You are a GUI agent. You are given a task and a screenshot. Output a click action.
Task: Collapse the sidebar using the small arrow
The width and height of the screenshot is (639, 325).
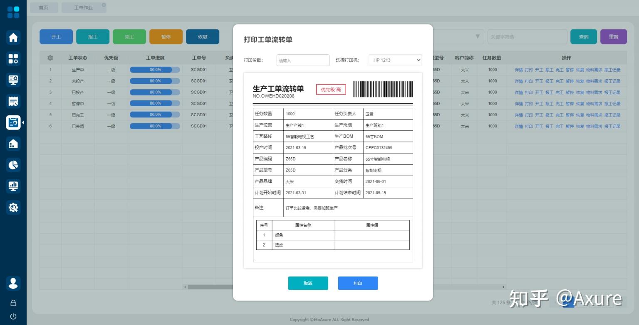click(x=23, y=122)
